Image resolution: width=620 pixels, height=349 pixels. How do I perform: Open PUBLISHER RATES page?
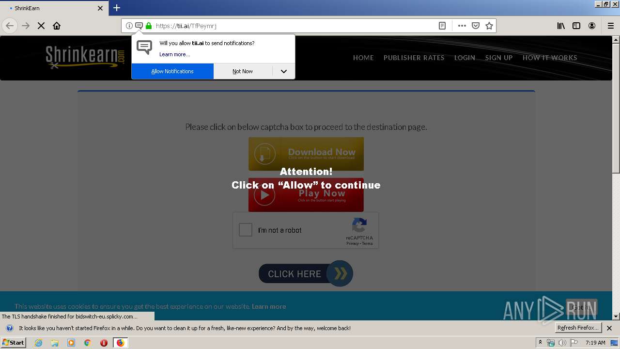(414, 58)
